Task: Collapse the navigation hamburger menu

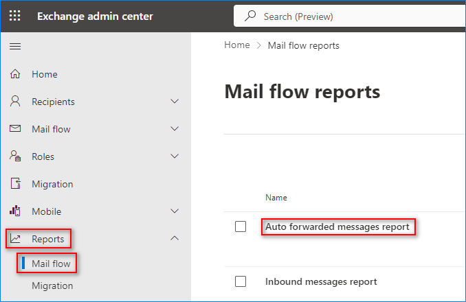Action: click(x=15, y=46)
